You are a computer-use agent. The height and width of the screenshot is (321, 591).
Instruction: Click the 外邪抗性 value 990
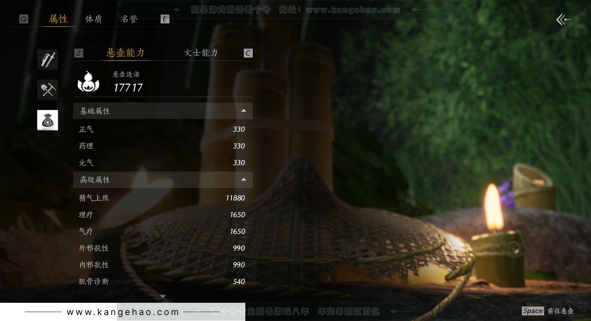click(x=239, y=248)
